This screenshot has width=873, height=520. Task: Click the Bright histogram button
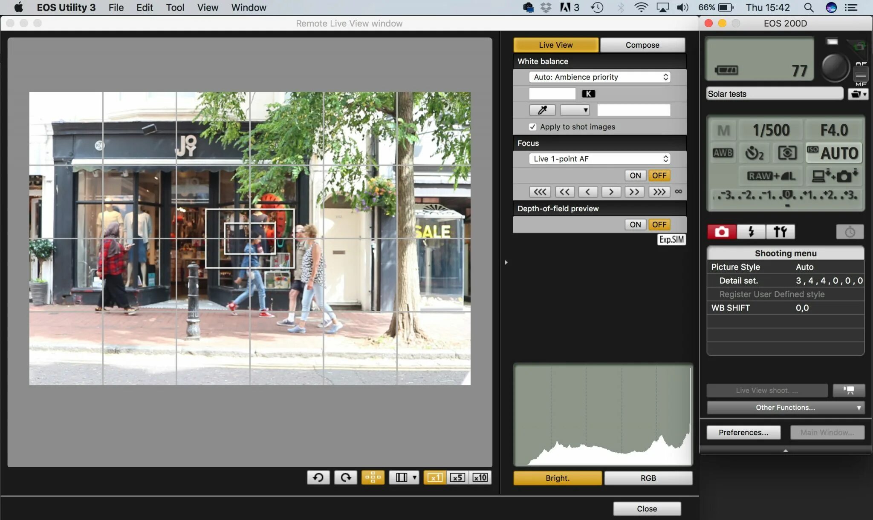(557, 477)
